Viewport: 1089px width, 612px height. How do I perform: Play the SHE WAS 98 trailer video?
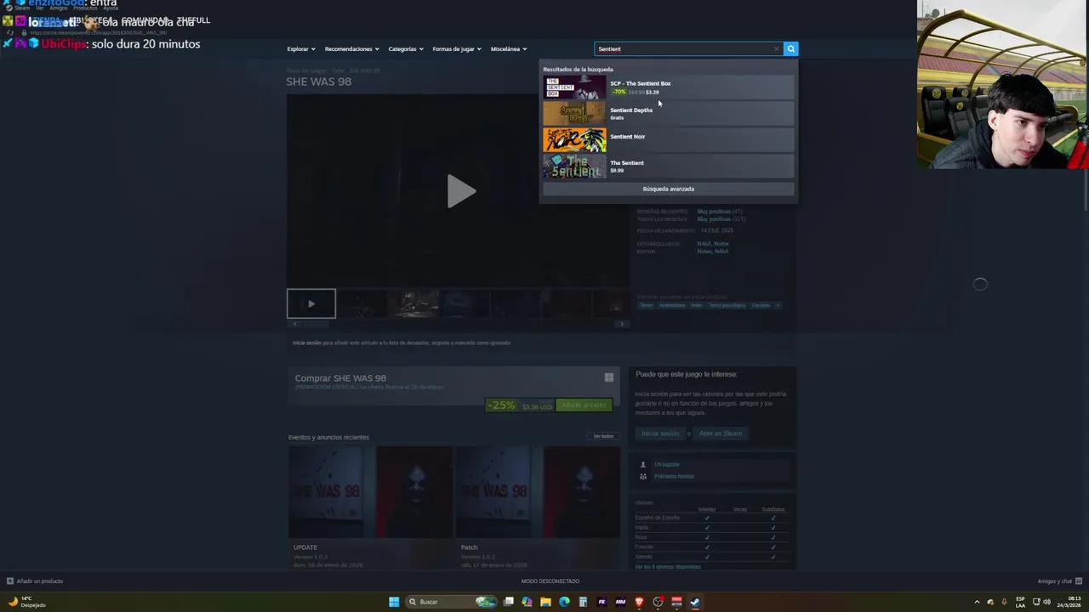coord(461,191)
